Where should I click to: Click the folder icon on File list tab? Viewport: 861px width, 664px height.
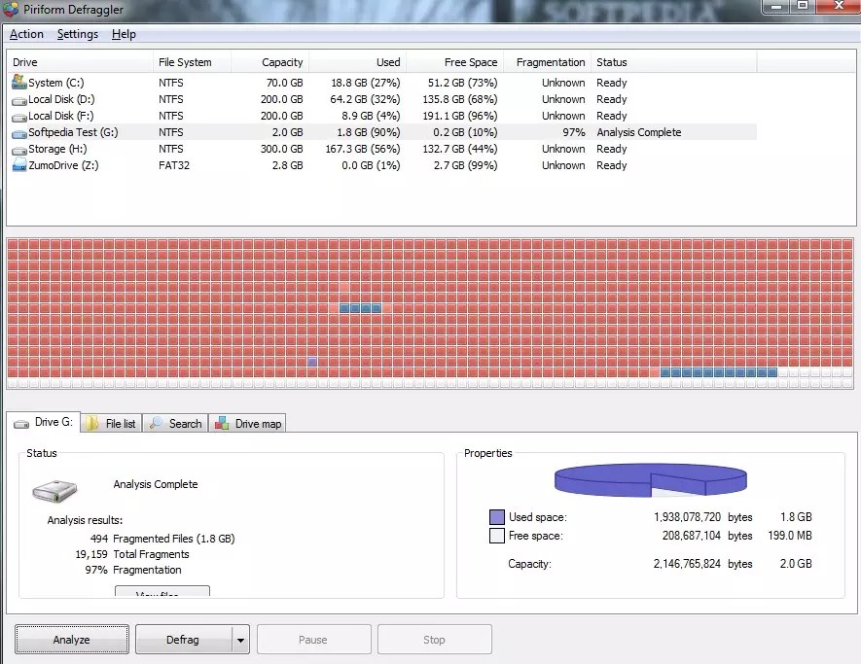click(x=92, y=423)
